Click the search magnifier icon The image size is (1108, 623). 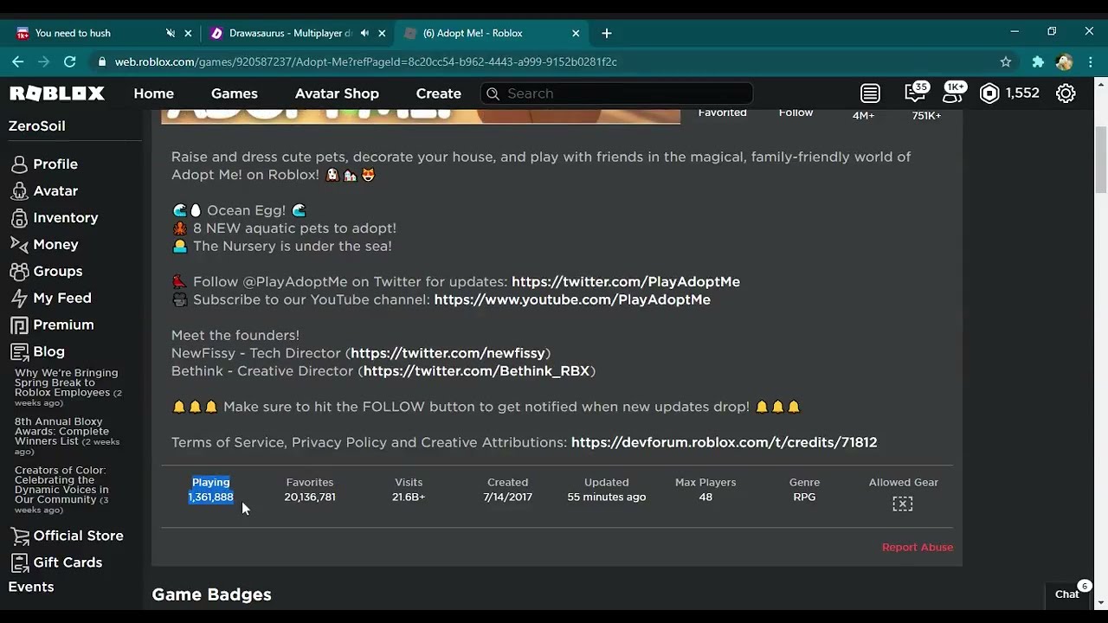click(493, 93)
